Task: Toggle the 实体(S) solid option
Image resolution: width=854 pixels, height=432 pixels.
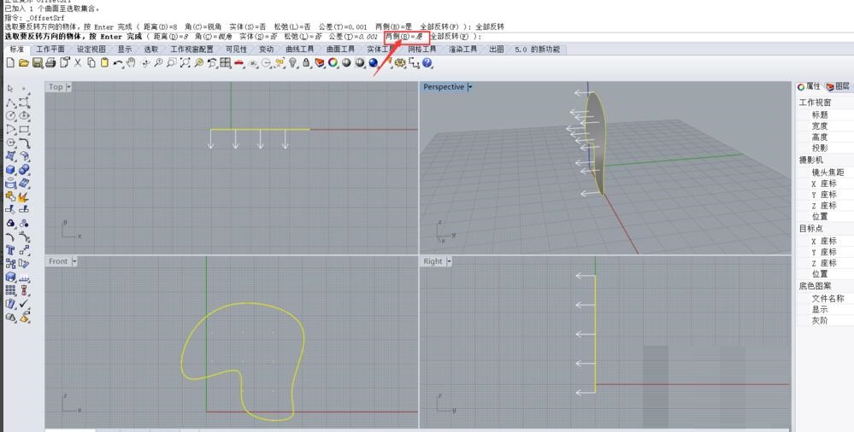Action: click(252, 37)
